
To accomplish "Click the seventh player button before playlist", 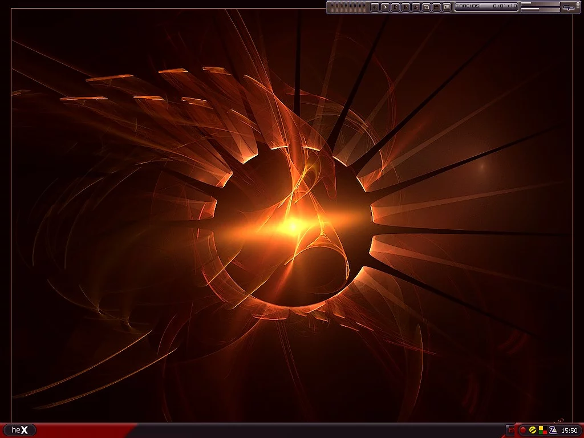I will (x=436, y=7).
